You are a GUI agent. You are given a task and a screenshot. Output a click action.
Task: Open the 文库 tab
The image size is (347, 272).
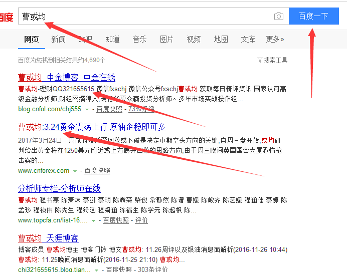tap(248, 40)
